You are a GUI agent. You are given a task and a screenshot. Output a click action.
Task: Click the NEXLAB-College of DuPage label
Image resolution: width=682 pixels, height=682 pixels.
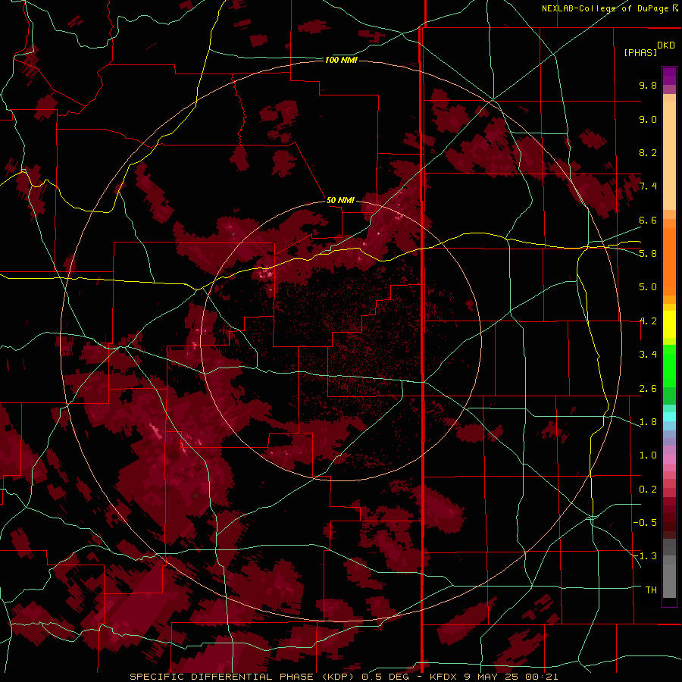tap(606, 8)
